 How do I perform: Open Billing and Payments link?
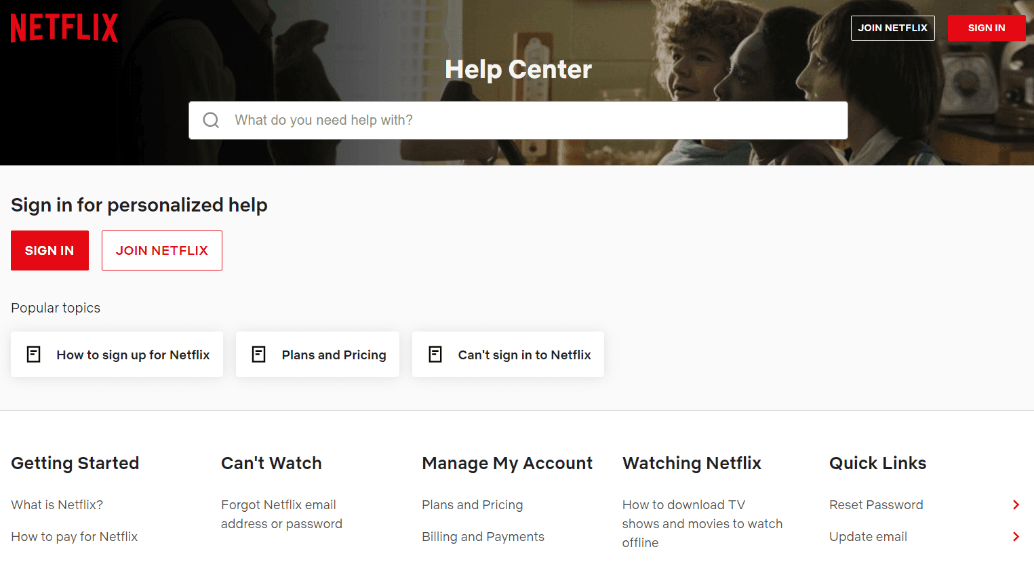pyautogui.click(x=483, y=536)
